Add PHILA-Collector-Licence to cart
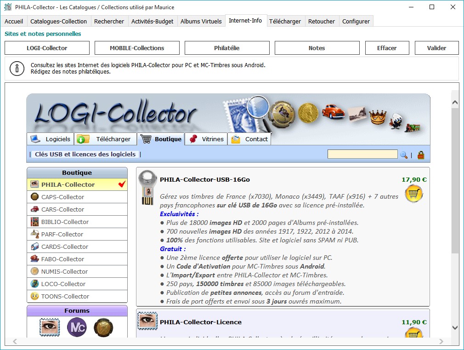Screen dimensions: 464x350 tap(413, 333)
